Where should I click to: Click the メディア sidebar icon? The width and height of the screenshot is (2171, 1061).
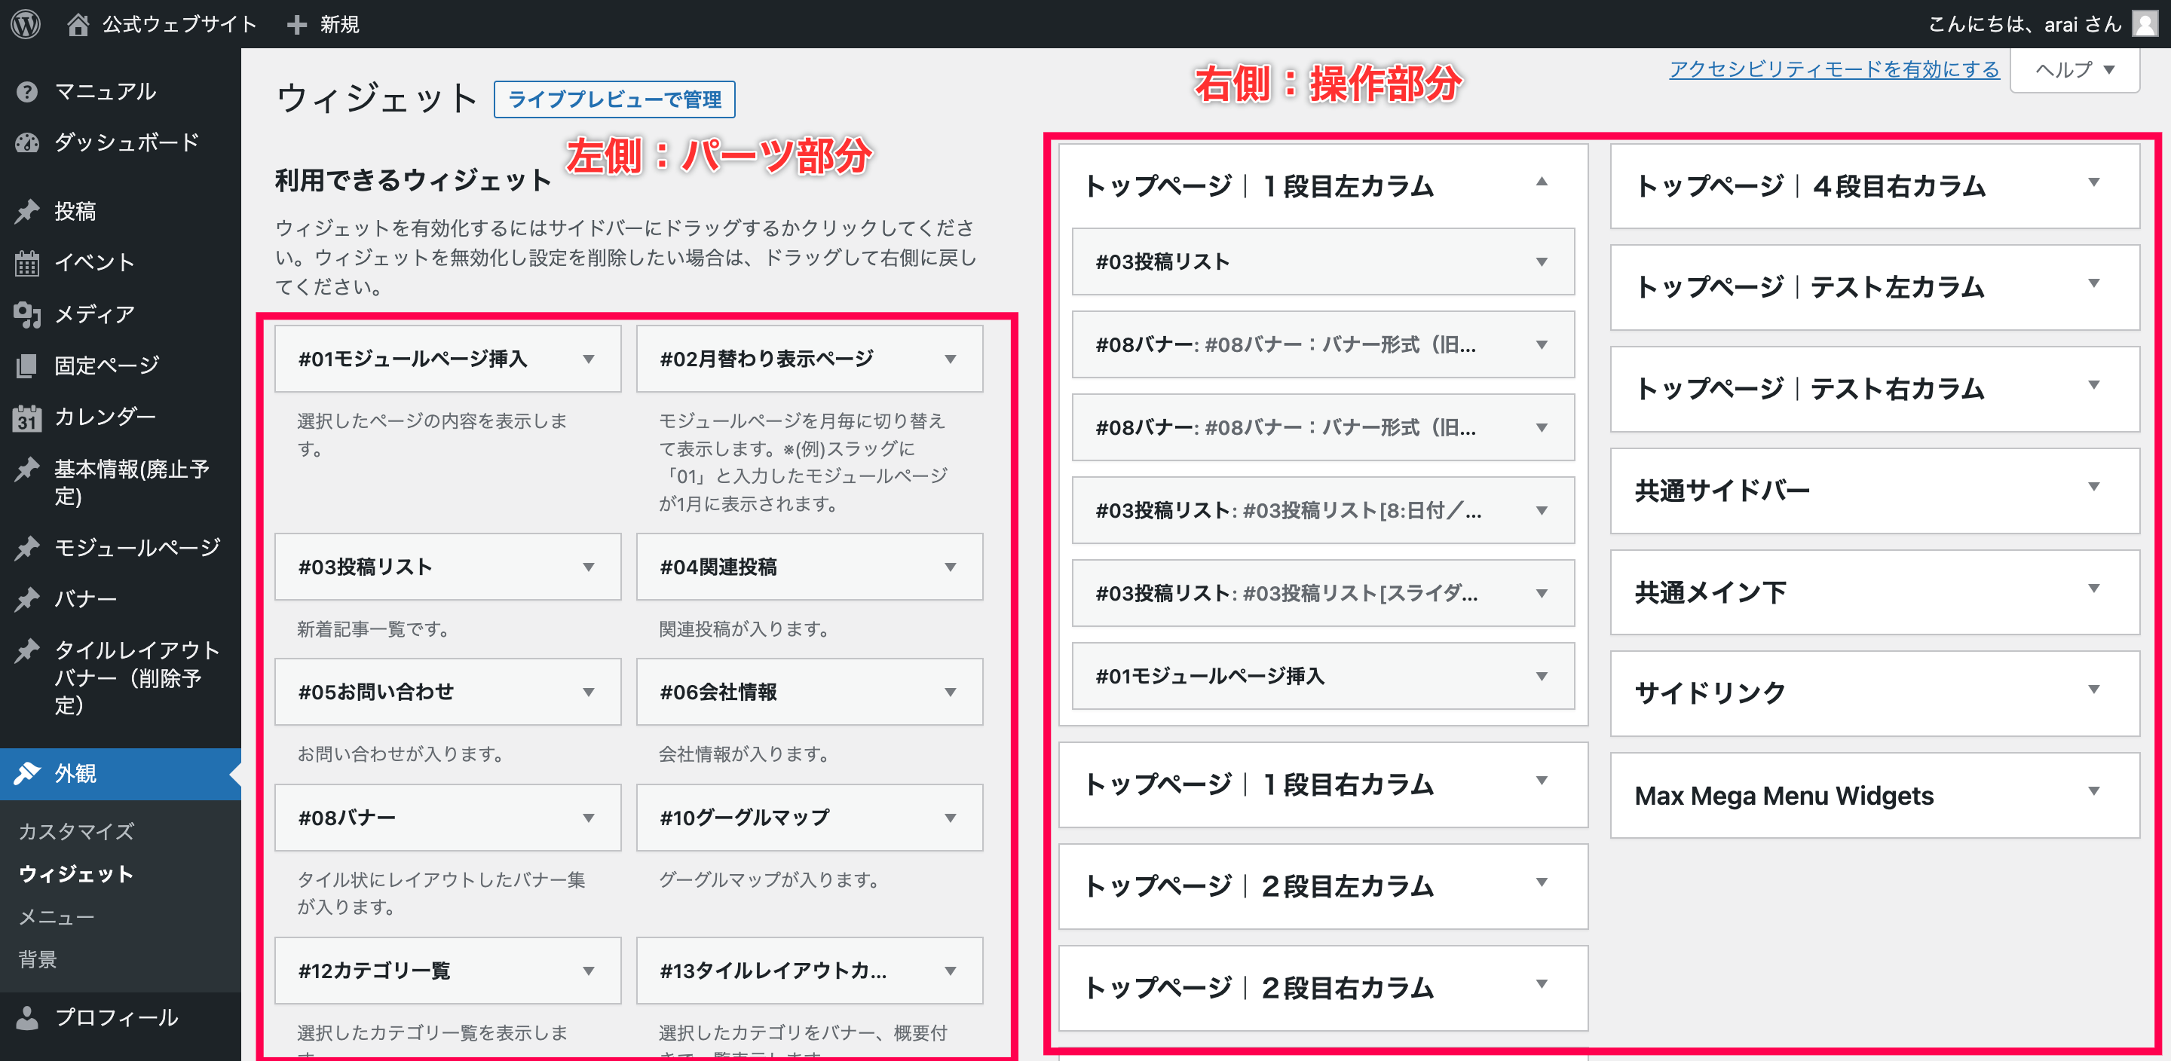click(27, 314)
